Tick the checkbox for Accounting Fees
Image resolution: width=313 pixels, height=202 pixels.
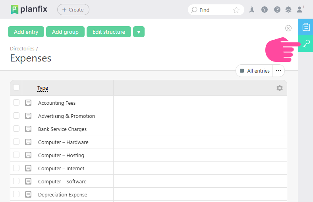(16, 102)
